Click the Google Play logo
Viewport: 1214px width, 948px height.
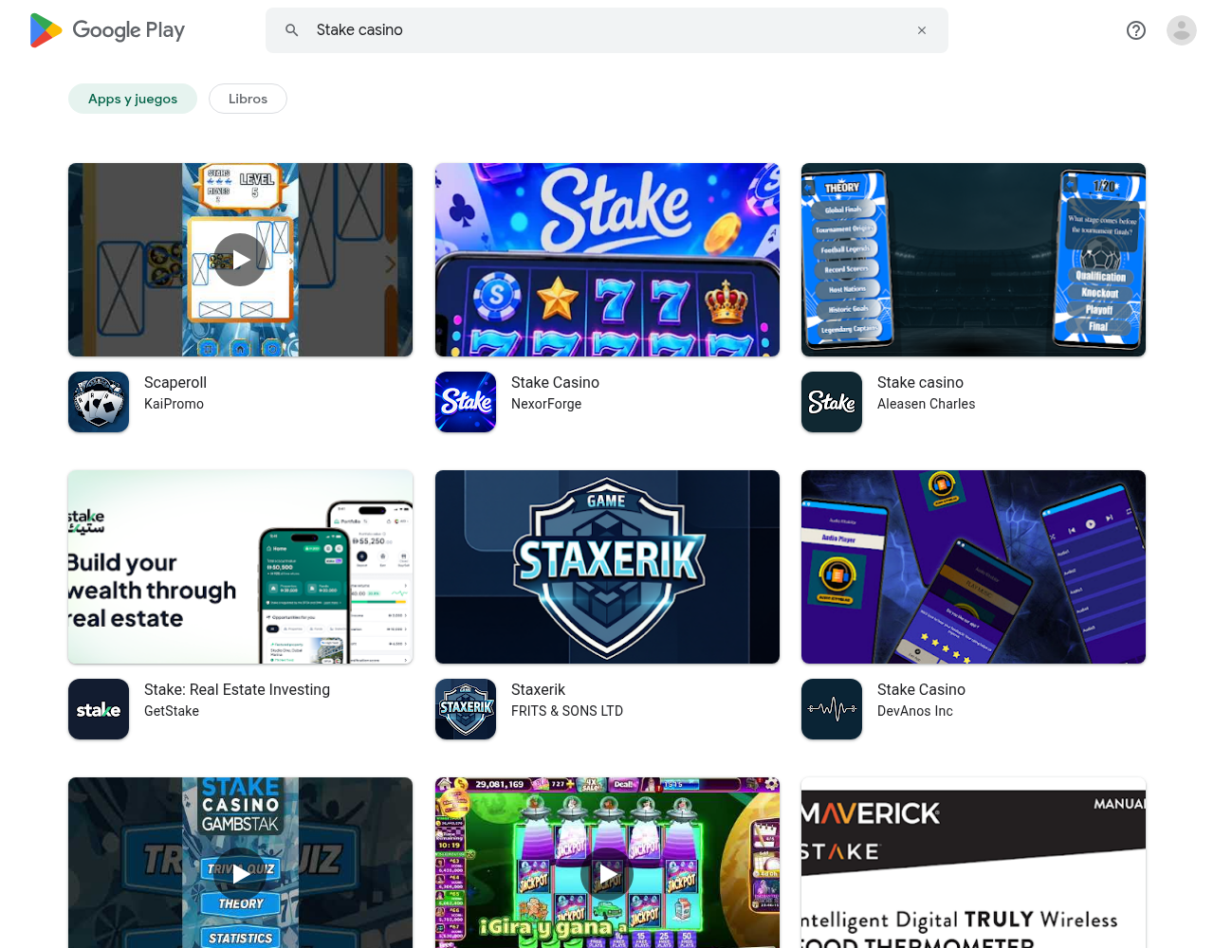[107, 30]
